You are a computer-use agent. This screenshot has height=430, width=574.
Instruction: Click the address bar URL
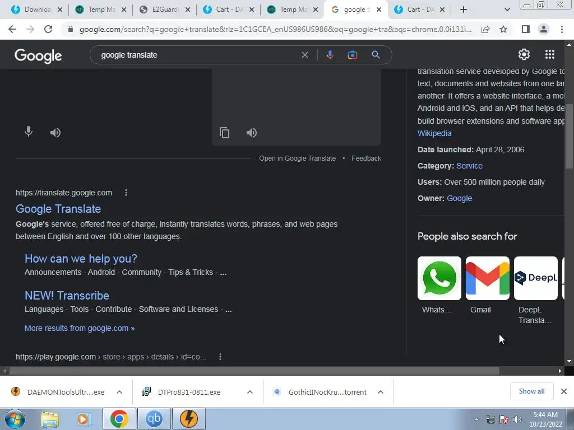(275, 29)
